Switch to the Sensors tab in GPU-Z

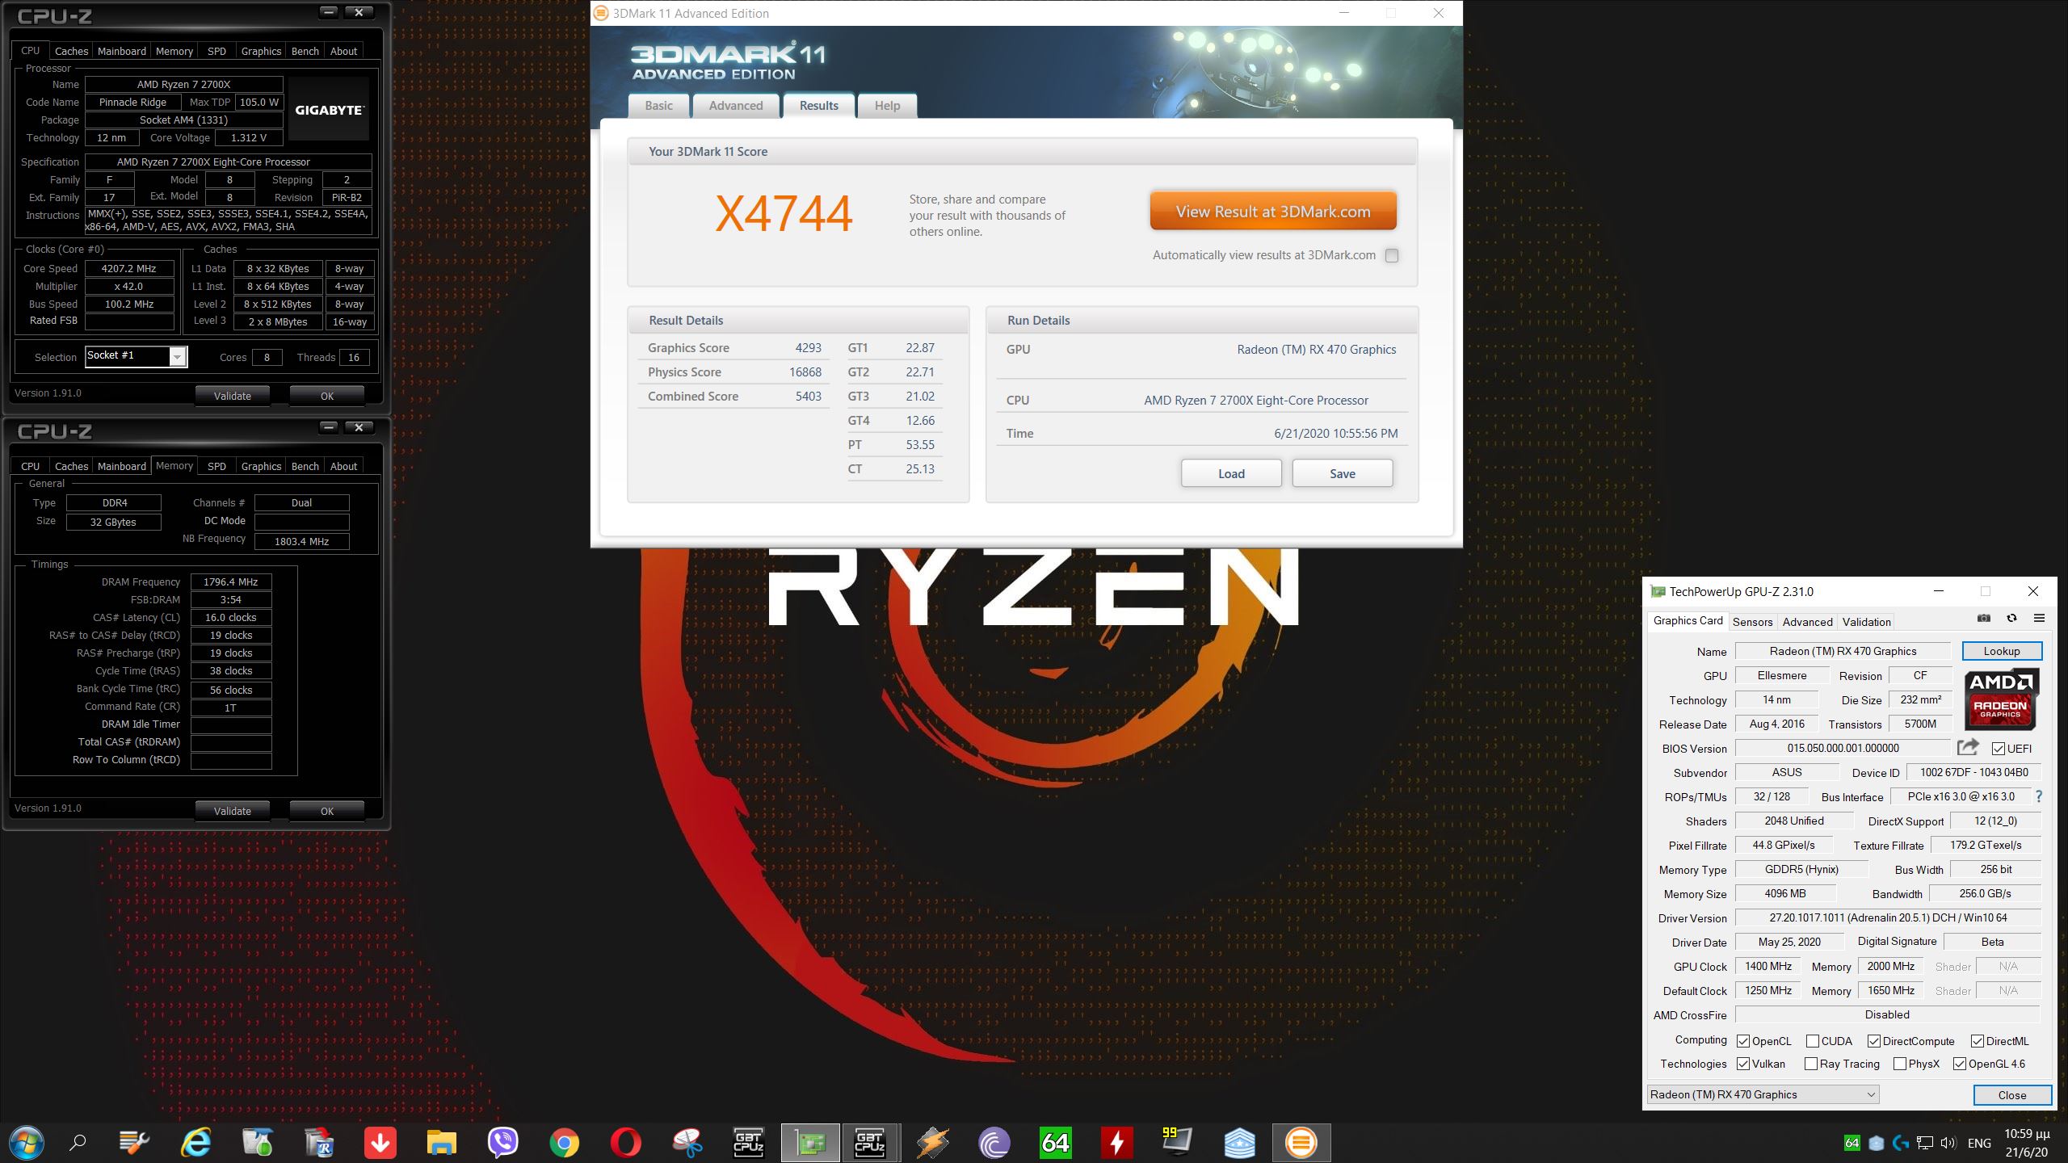[x=1752, y=622]
